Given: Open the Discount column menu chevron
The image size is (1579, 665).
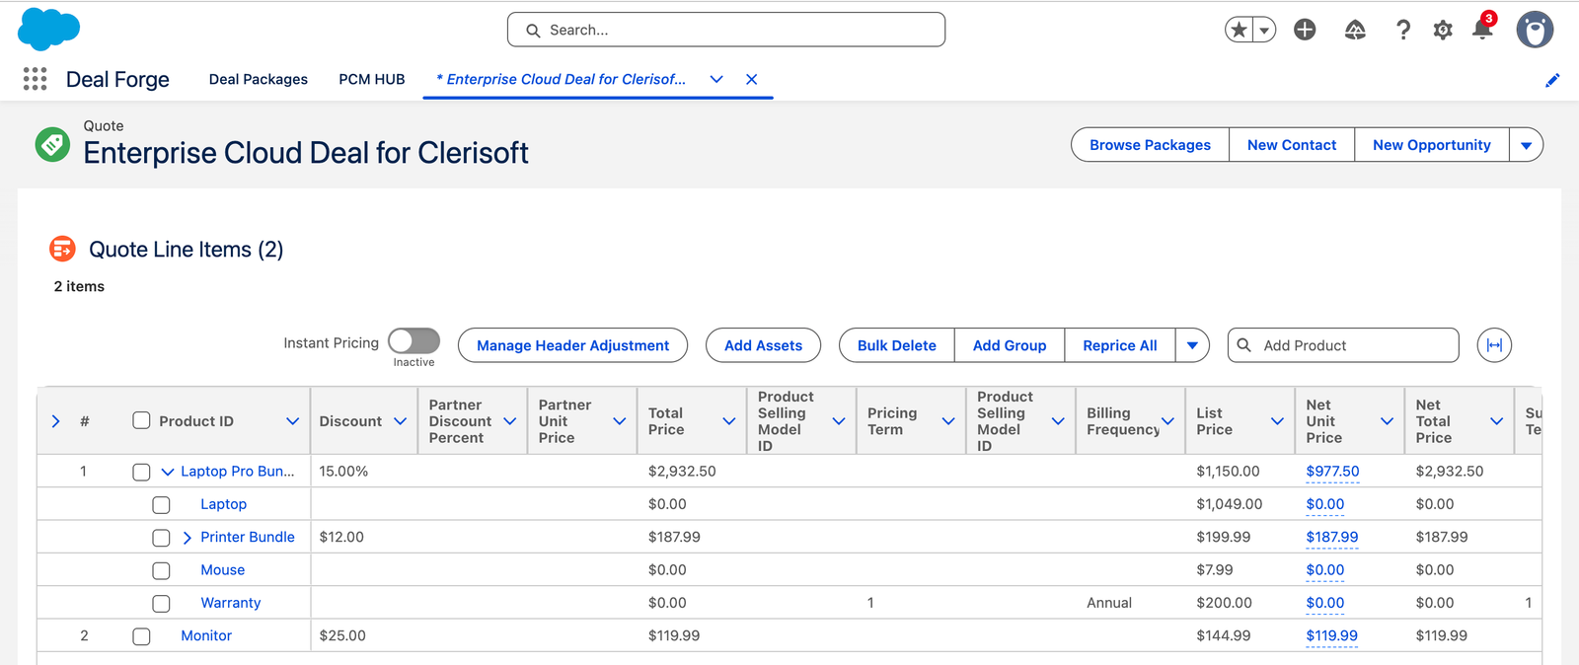Looking at the screenshot, I should [x=401, y=421].
